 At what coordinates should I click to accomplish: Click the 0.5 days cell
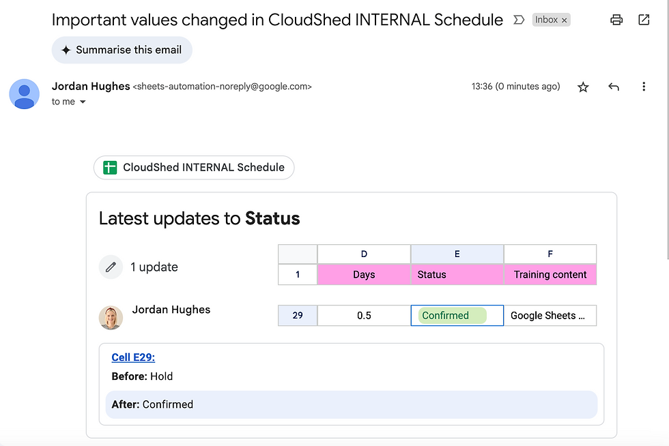[364, 316]
